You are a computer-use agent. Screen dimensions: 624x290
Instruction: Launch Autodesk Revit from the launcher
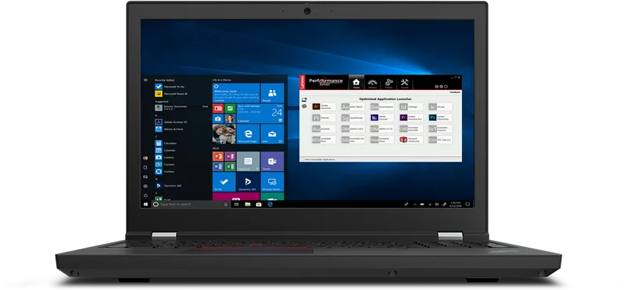[324, 140]
